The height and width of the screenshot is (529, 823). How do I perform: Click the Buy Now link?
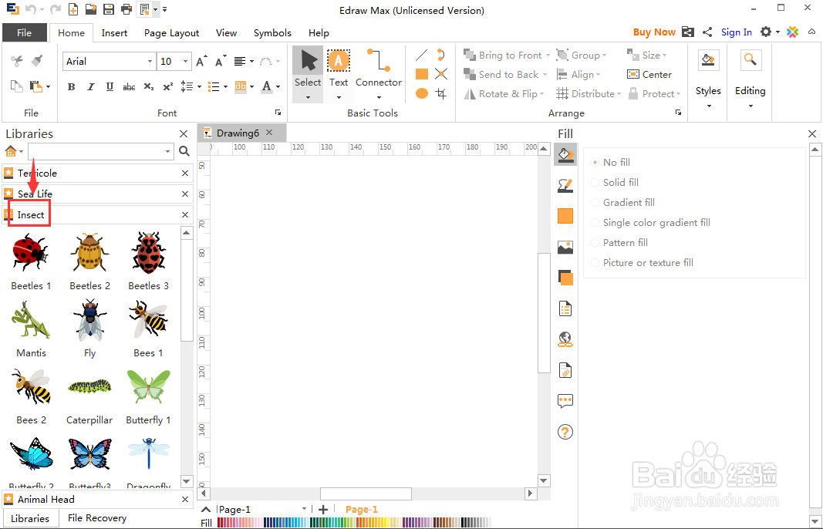point(654,32)
